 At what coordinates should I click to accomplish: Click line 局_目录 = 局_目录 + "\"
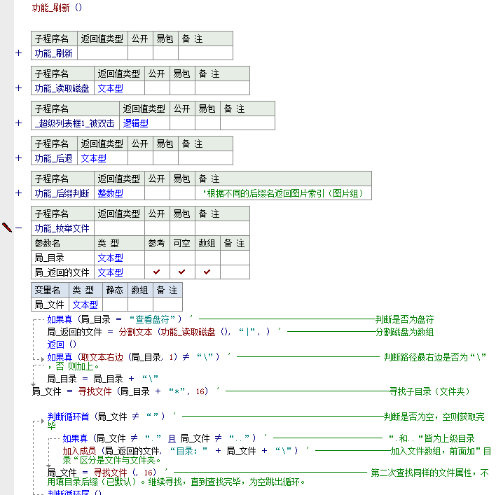tap(103, 379)
